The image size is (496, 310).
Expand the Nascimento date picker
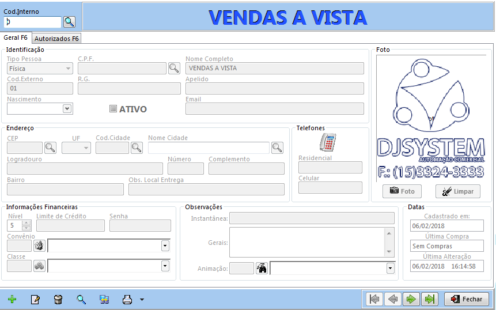click(x=67, y=108)
